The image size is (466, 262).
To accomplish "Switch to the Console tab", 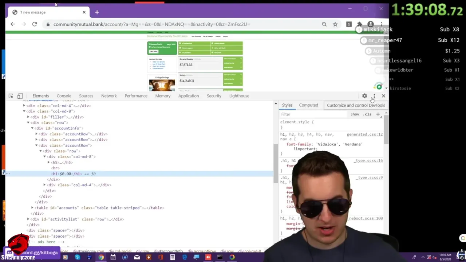I will click(x=64, y=96).
